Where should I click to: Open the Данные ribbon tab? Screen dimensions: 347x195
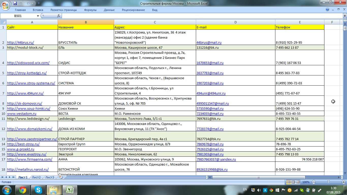click(109, 10)
